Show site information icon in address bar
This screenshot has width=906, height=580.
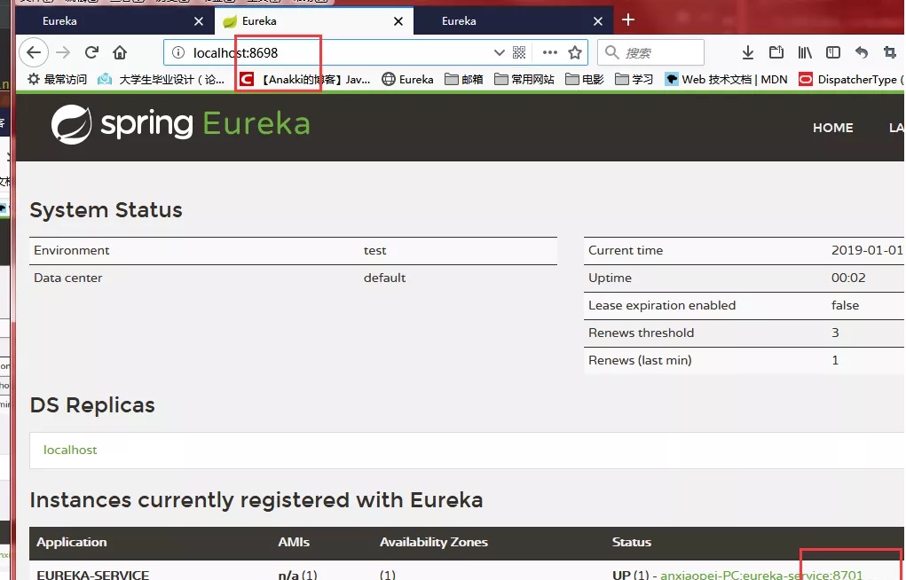click(x=178, y=52)
